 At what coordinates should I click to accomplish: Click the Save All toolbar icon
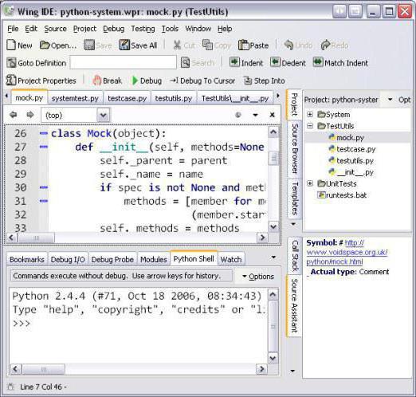coord(124,45)
